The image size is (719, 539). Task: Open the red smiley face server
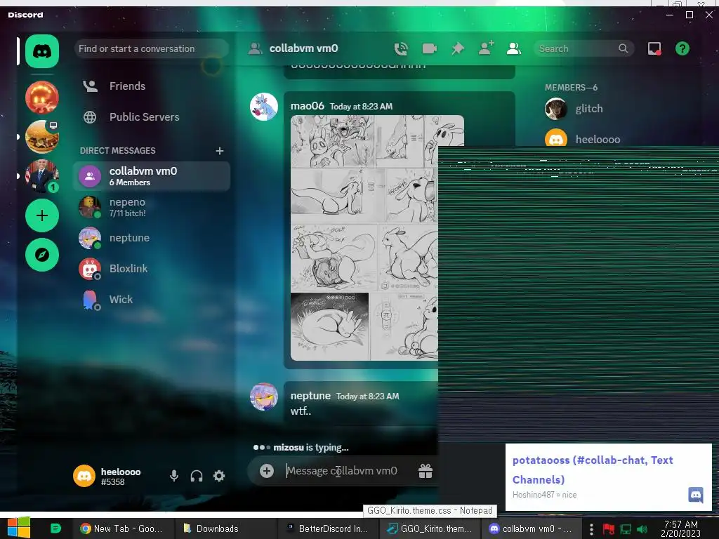coord(41,97)
